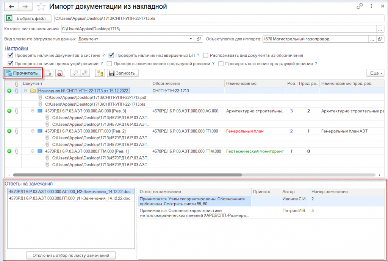Enable 'Проверять состояние предыдущей ревизии' checkbox

pos(221,64)
